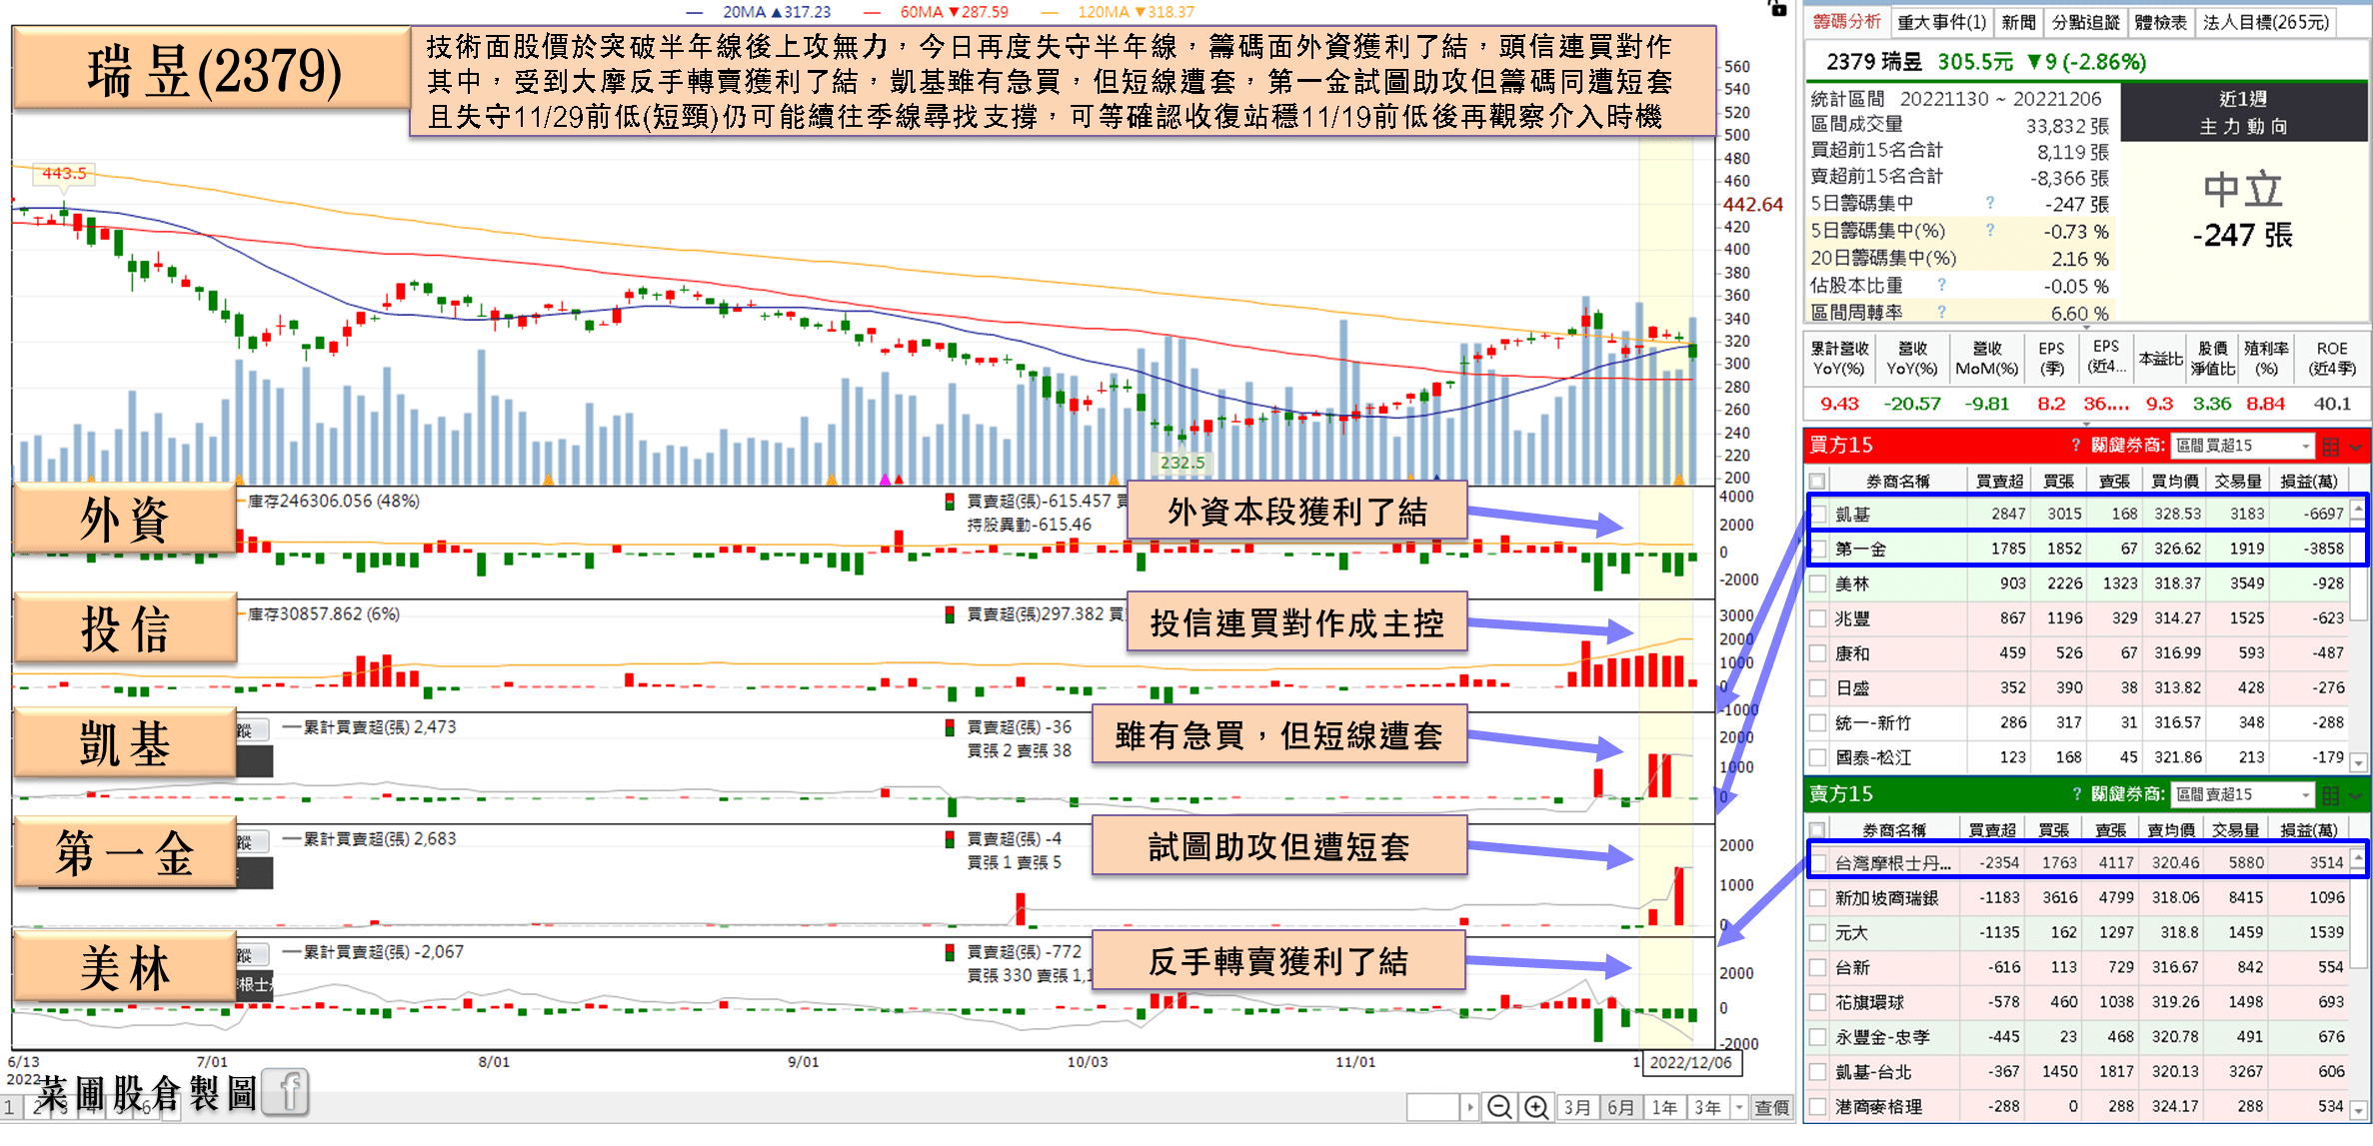Switch to the 籌碼分析 tab
Screen dimensions: 2373x1146
click(1846, 22)
